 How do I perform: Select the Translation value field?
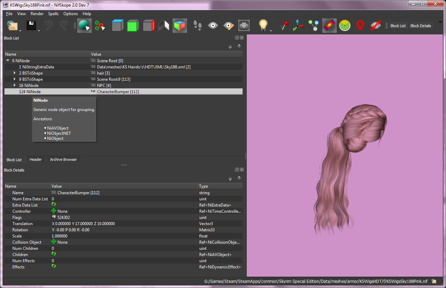pos(124,224)
